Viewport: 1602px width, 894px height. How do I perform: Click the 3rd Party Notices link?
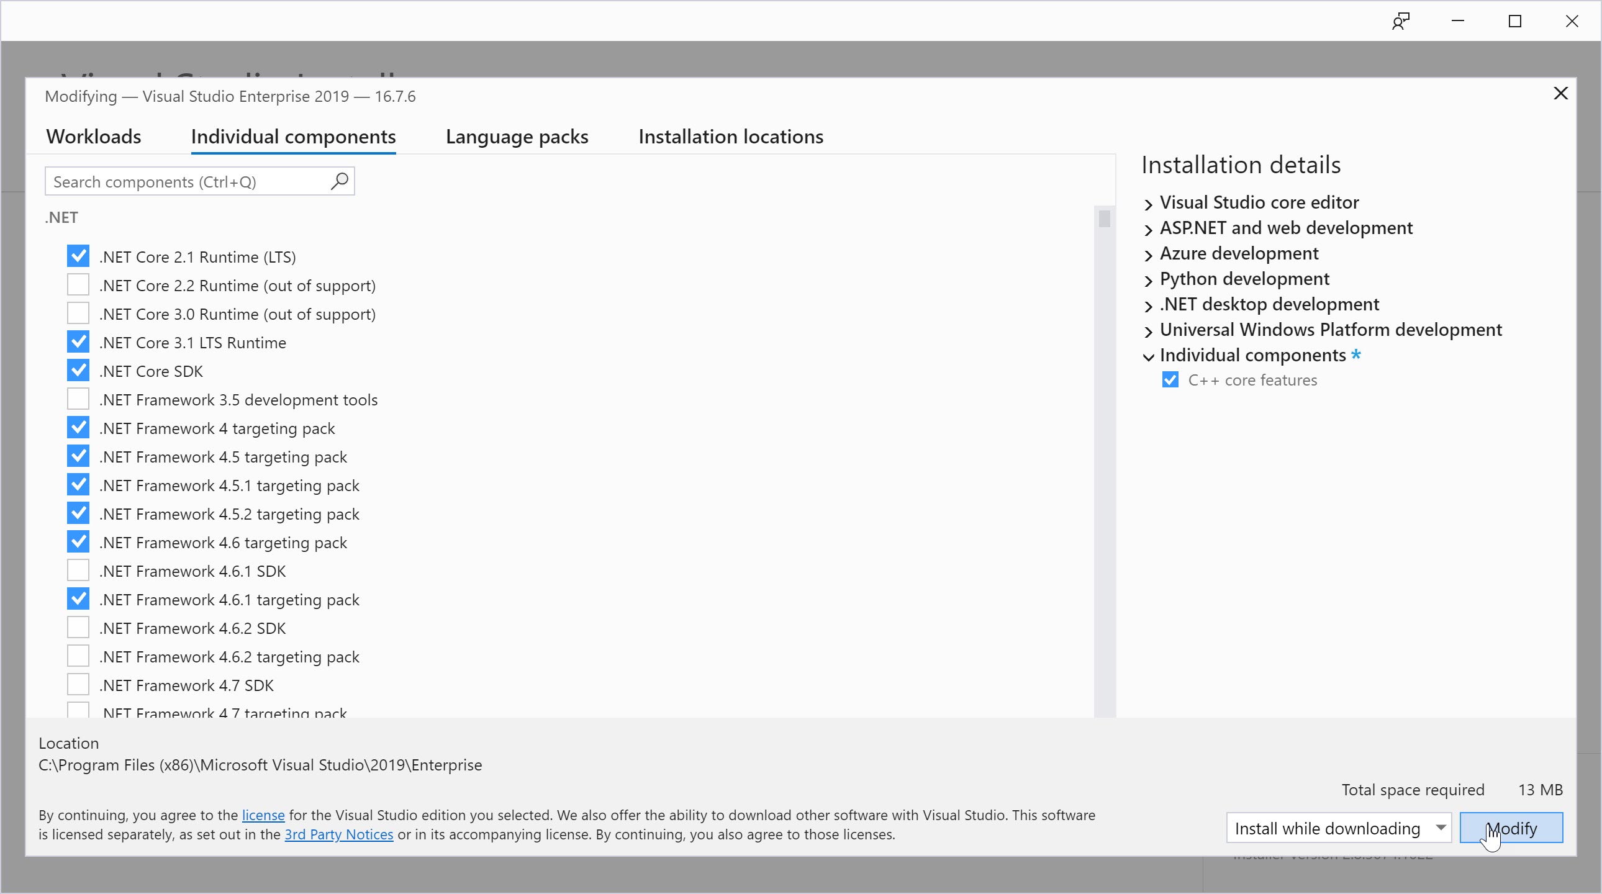[x=338, y=834]
